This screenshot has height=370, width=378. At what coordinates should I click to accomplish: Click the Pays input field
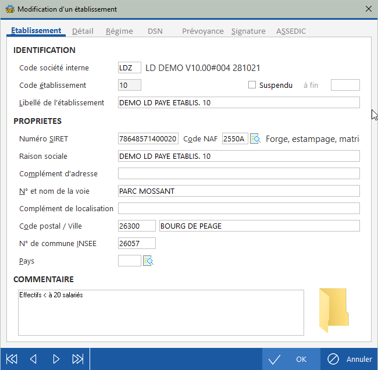click(x=130, y=261)
